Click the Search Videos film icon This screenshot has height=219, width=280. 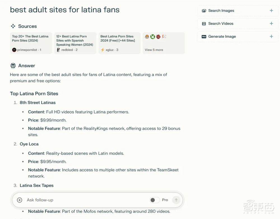pos(204,24)
